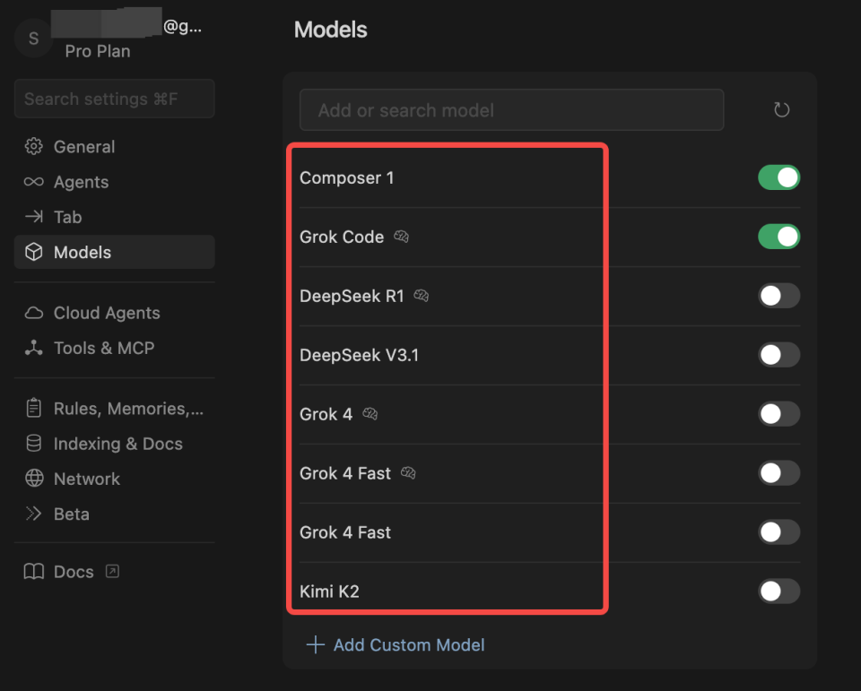Click the brain icon beside Grok Code

[x=402, y=237]
